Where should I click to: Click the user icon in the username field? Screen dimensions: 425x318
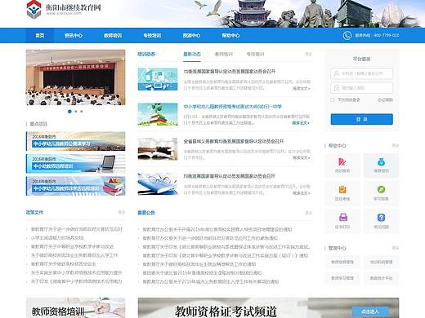coord(337,73)
